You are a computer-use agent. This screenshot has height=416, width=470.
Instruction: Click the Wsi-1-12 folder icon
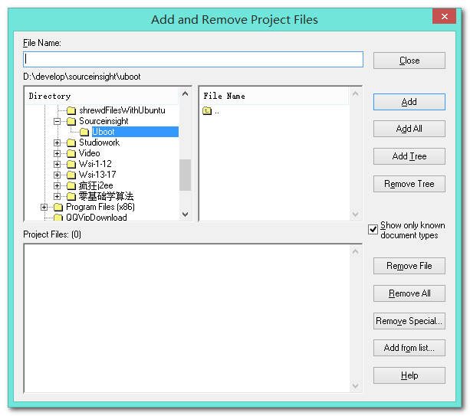coord(71,164)
